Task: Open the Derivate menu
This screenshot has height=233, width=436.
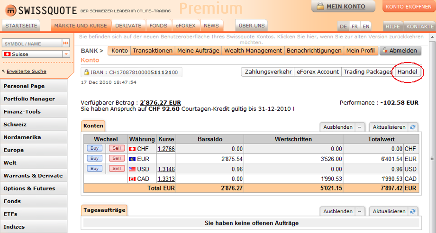Action: point(128,26)
